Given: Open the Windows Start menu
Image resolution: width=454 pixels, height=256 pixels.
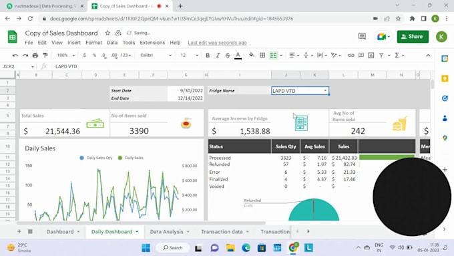Looking at the screenshot, I should point(146,247).
